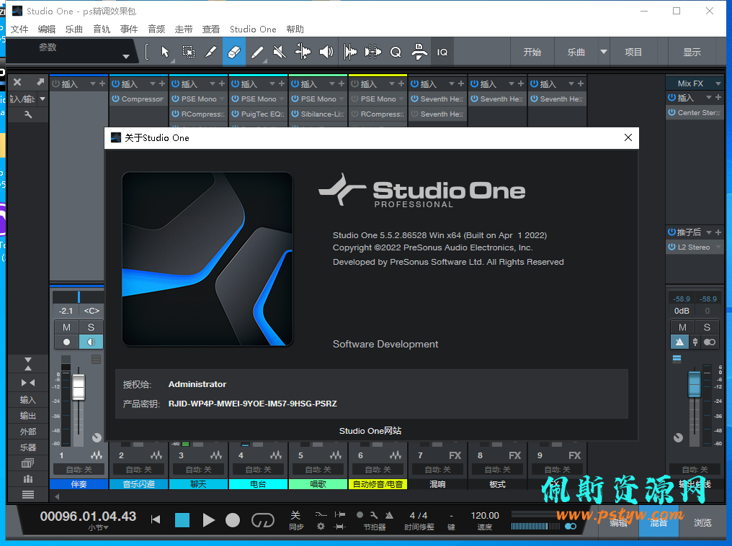
Task: Open the Studio One menu
Action: [253, 29]
